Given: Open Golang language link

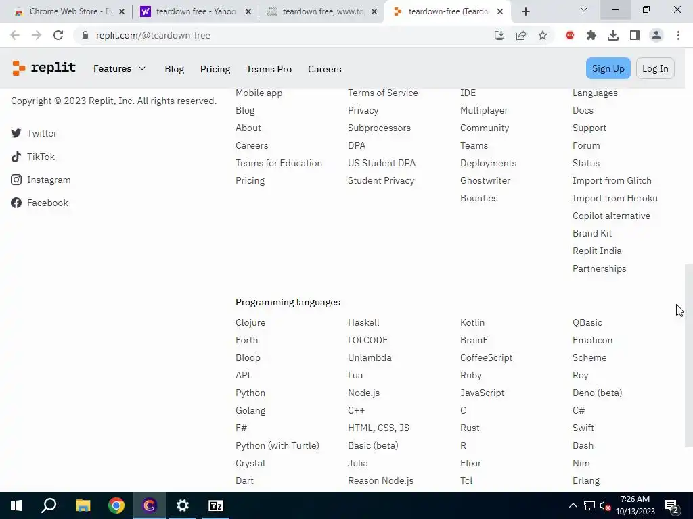Looking at the screenshot, I should tap(250, 410).
